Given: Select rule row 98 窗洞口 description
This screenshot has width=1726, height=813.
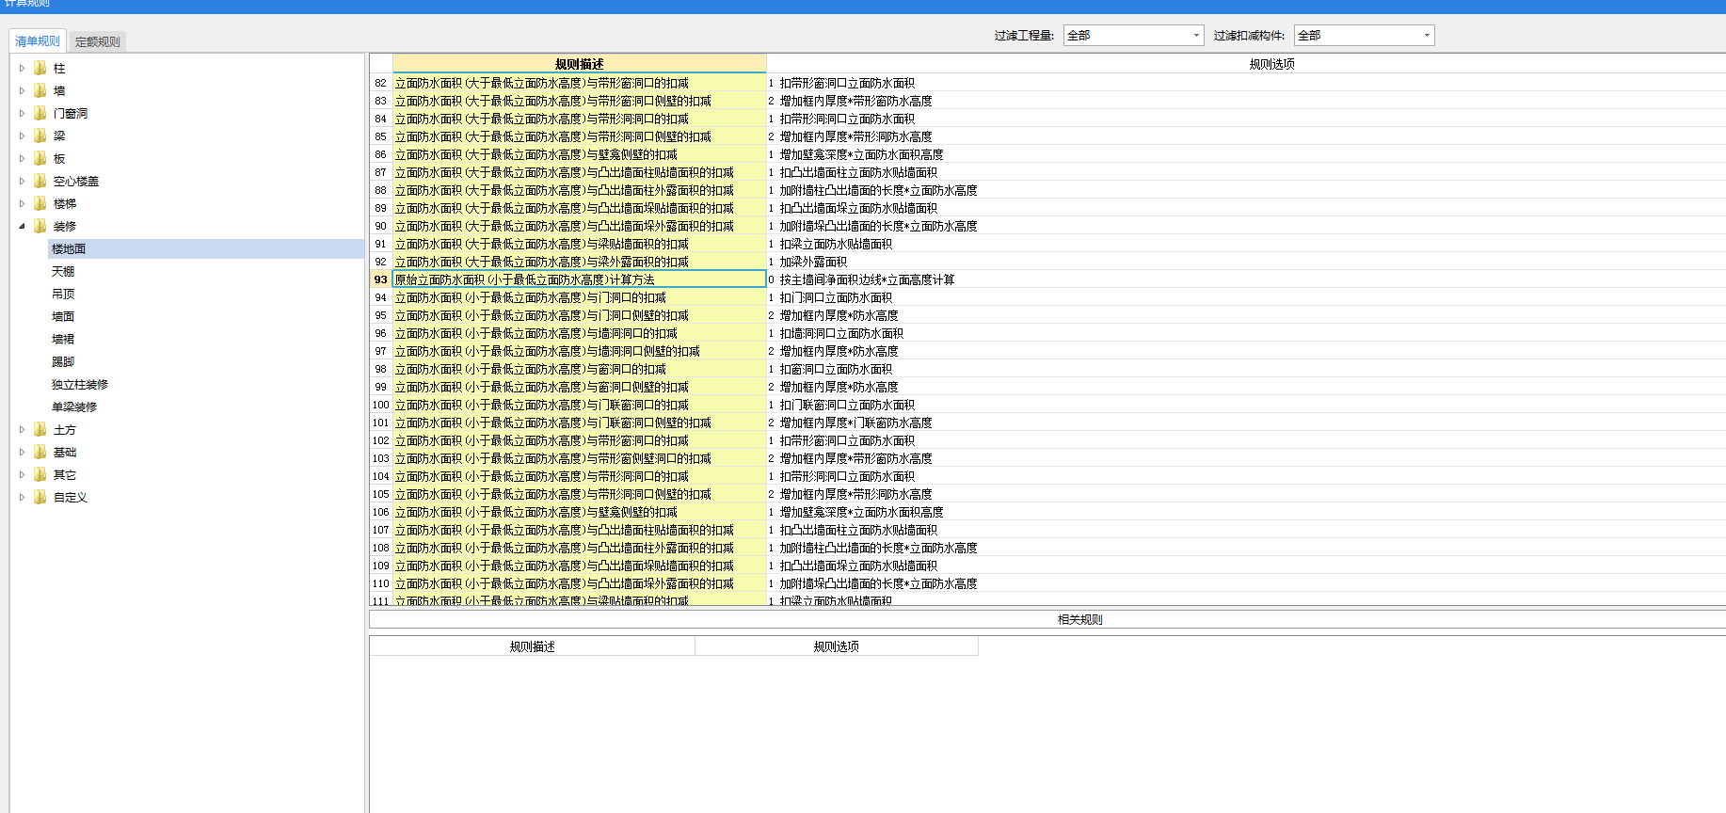Looking at the screenshot, I should [579, 369].
